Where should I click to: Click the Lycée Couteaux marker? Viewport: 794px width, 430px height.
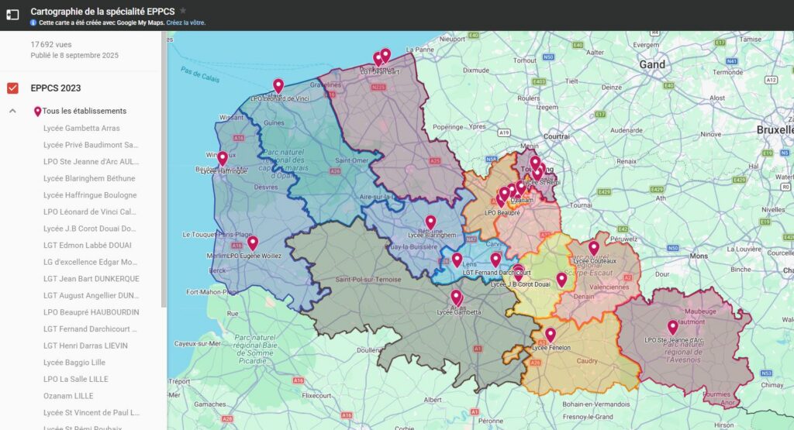coord(594,248)
